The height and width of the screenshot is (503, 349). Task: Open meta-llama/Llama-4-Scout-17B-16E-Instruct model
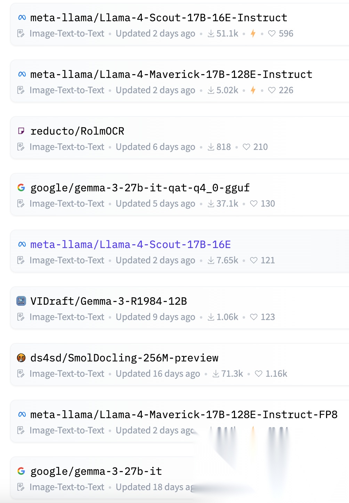point(159,18)
